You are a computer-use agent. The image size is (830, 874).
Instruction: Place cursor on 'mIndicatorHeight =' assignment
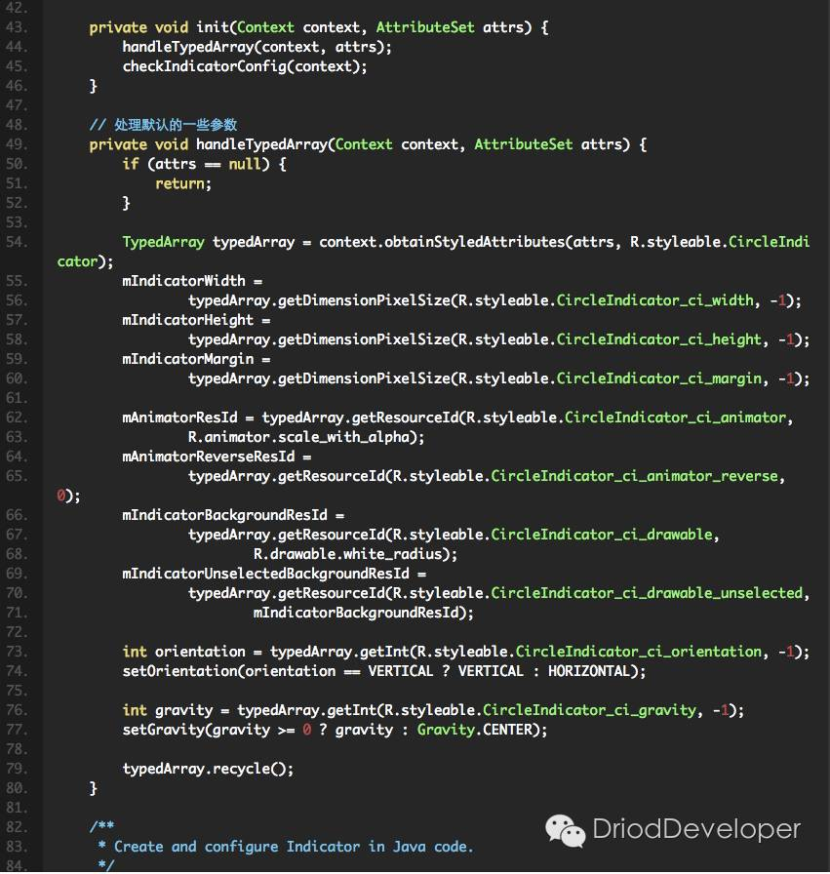[196, 320]
